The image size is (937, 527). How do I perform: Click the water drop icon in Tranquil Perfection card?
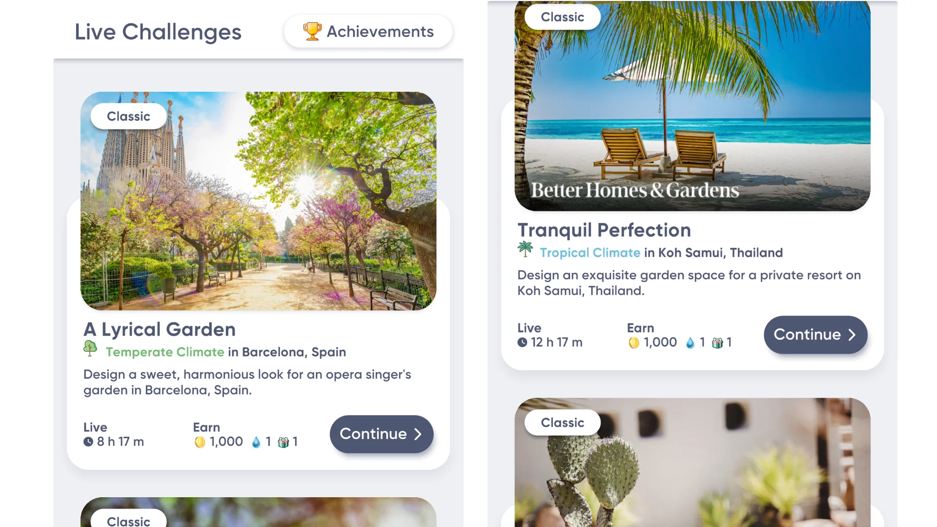[x=690, y=343]
